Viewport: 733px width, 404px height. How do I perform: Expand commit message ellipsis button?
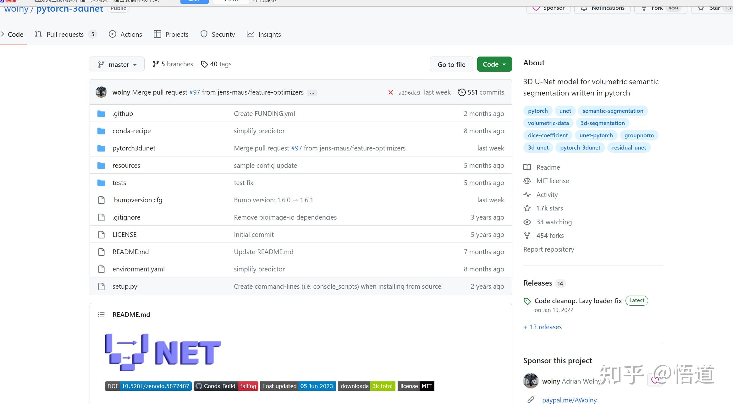point(312,93)
